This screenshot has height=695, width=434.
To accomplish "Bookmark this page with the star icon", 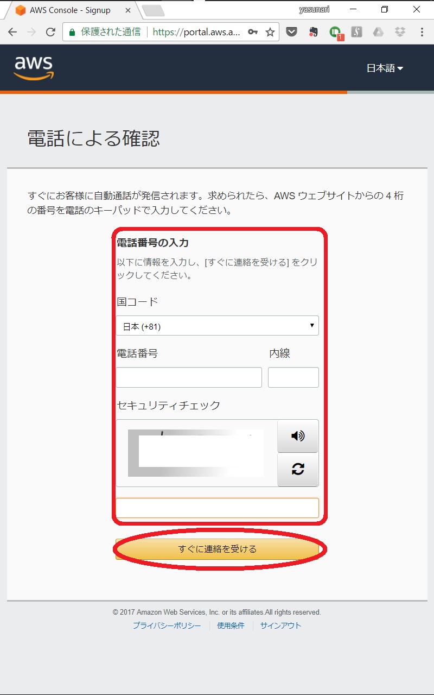I will tap(270, 32).
